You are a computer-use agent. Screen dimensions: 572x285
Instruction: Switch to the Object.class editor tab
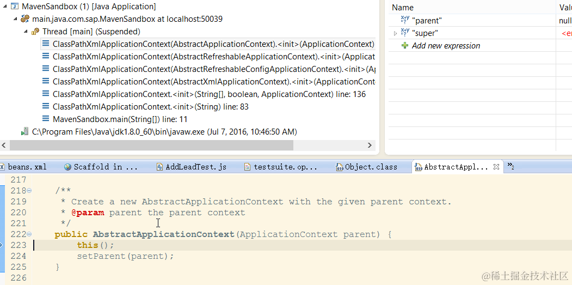tap(371, 167)
